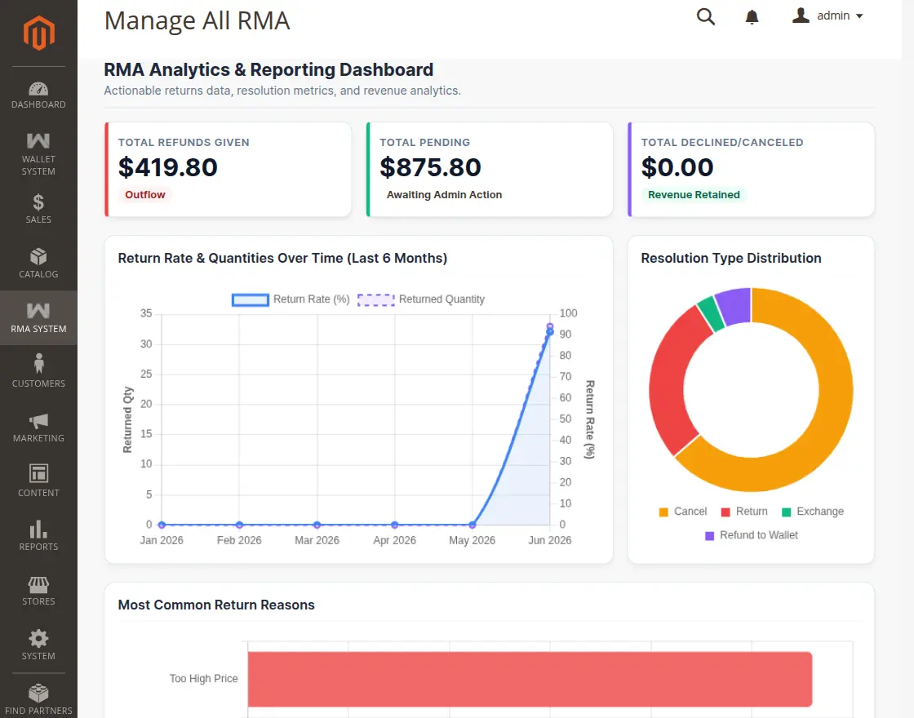The width and height of the screenshot is (914, 718).
Task: Click the $0.00 declined/canceled value
Action: [677, 167]
